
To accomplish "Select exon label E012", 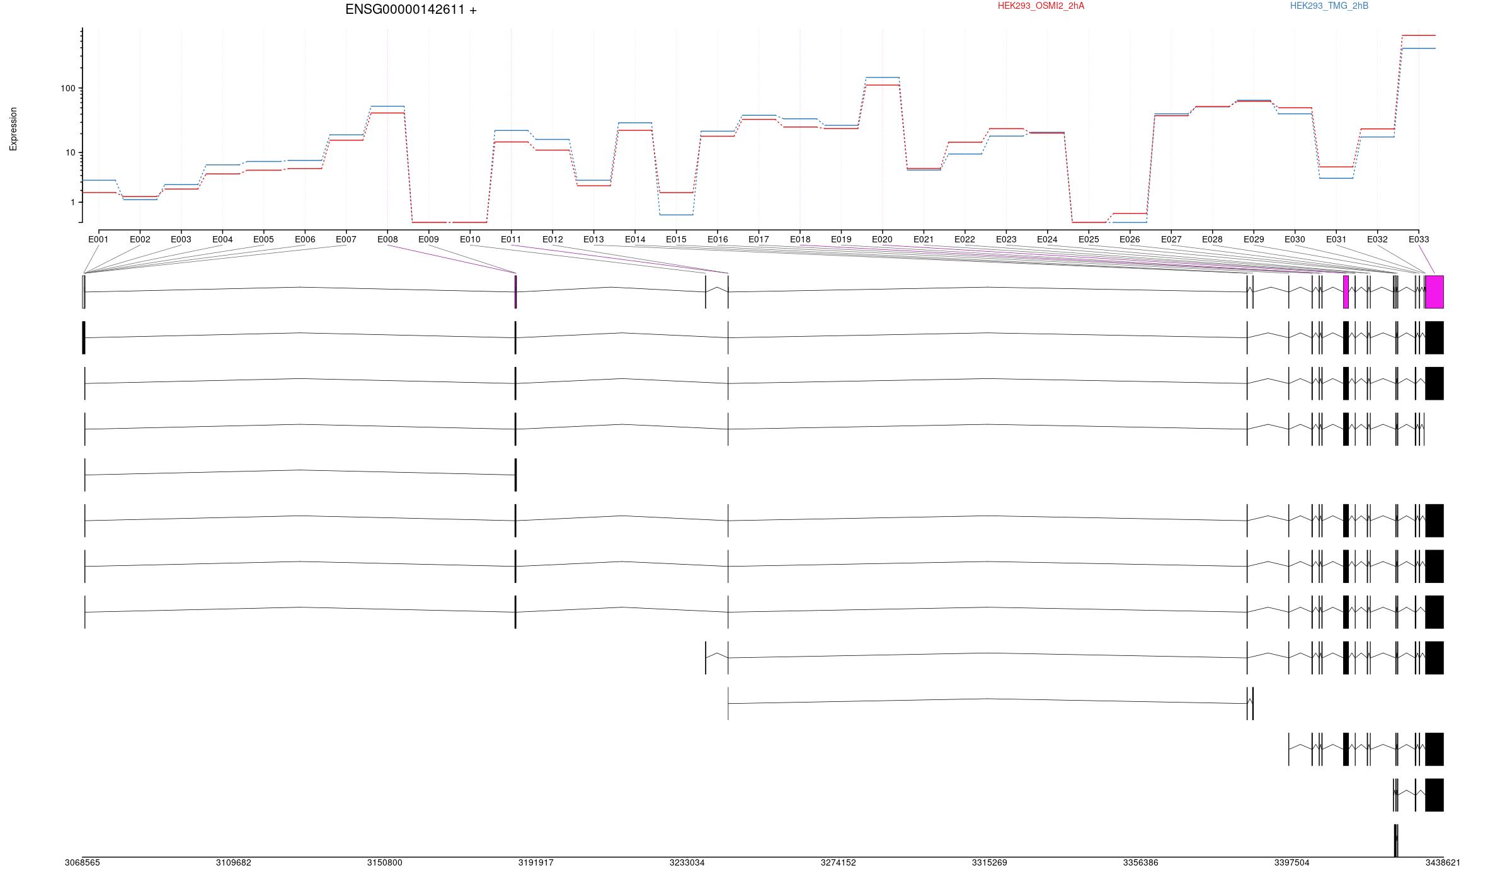I will (x=553, y=239).
